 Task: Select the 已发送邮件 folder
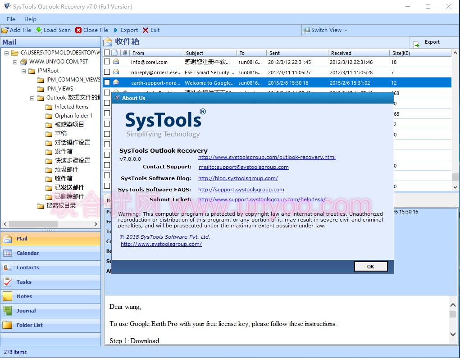[x=69, y=188]
